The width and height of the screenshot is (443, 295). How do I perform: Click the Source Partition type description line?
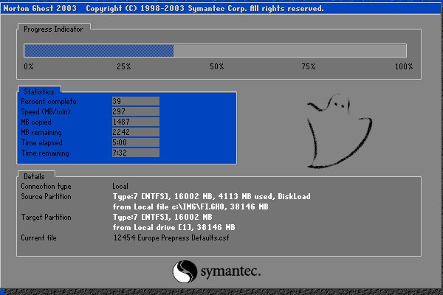click(211, 196)
